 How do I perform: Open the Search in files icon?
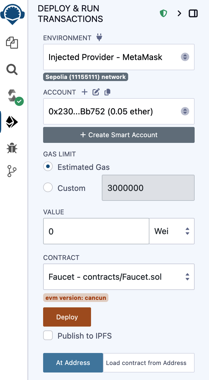pos(12,70)
